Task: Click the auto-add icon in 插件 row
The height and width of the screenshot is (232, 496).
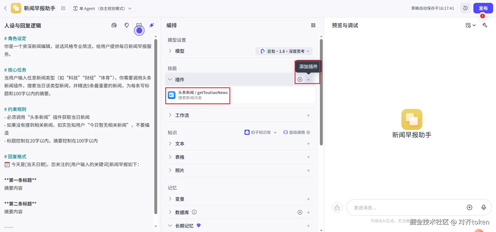Action: point(300,80)
